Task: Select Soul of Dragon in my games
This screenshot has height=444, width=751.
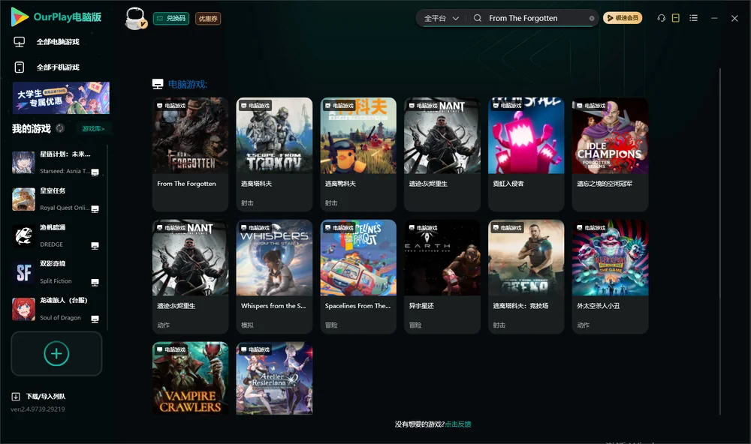Action: 56,309
